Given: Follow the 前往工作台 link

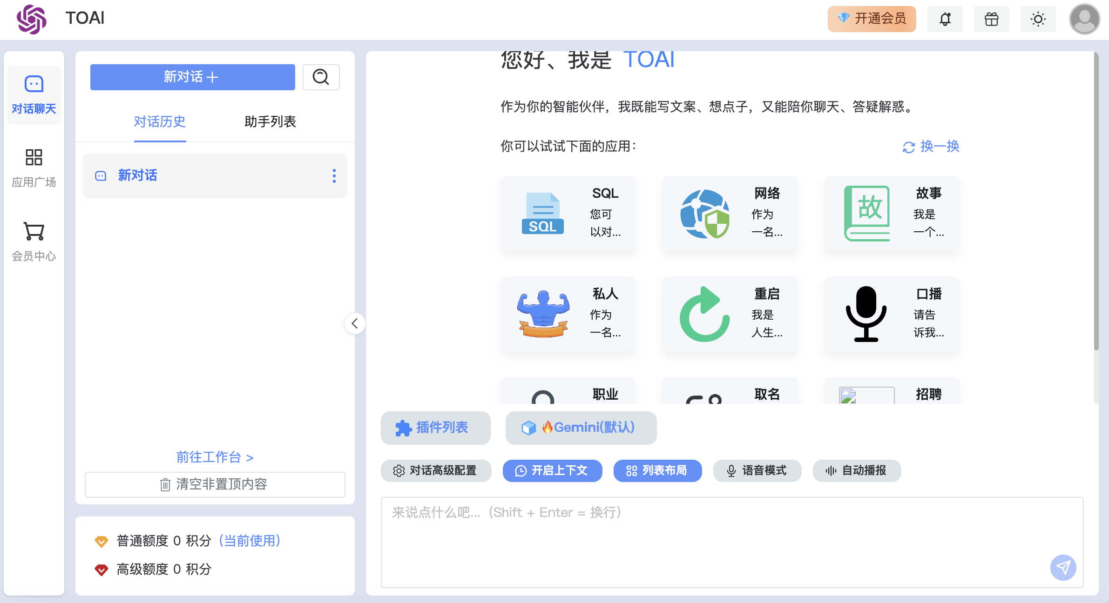Looking at the screenshot, I should [215, 457].
